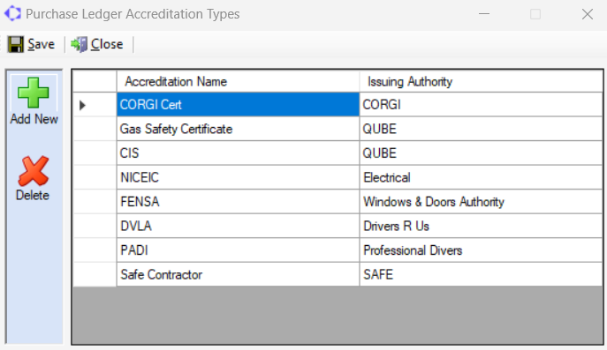607x350 pixels.
Task: Click the Windows & Doors Authority cell
Action: click(481, 202)
